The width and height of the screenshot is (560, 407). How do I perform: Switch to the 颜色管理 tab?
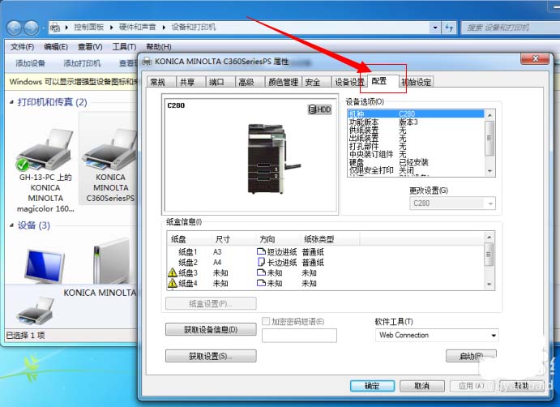click(x=283, y=82)
